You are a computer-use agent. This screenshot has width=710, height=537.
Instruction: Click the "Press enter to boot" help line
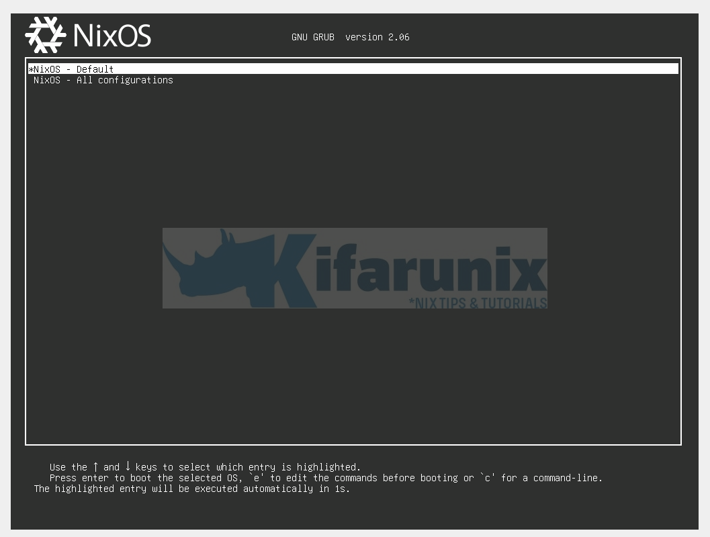pyautogui.click(x=326, y=478)
